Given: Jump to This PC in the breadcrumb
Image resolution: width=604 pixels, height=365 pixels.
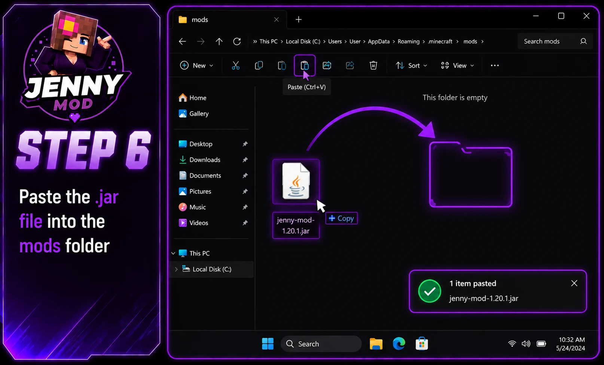Looking at the screenshot, I should coord(268,42).
